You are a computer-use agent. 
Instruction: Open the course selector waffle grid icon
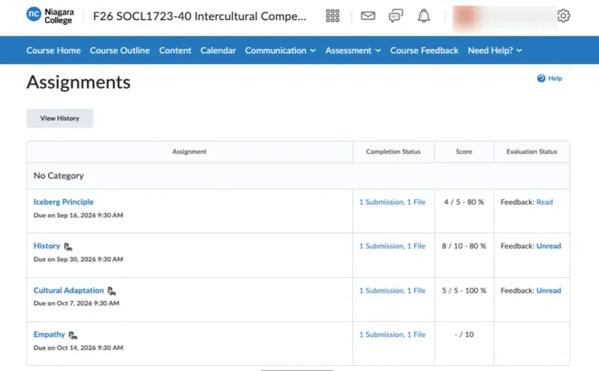tap(332, 16)
